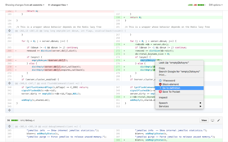Click added line "redisDb *db = server.db+j;"
Image resolution: width=228 pixels, height=142 pixels.
[152, 44]
